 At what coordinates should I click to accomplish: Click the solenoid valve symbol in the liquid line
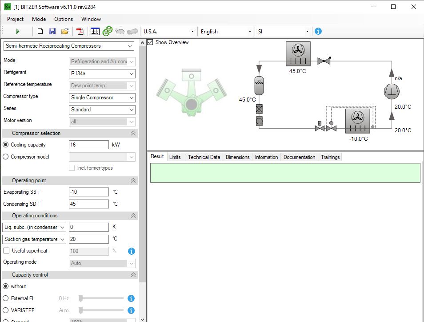(320, 127)
